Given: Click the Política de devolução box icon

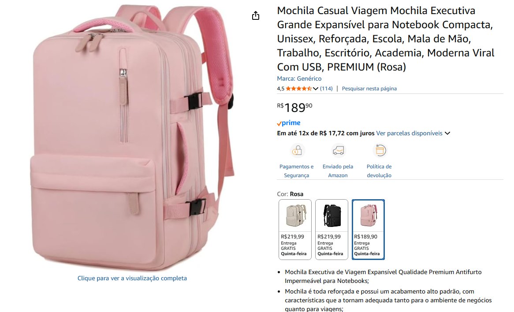Looking at the screenshot, I should pos(380,151).
